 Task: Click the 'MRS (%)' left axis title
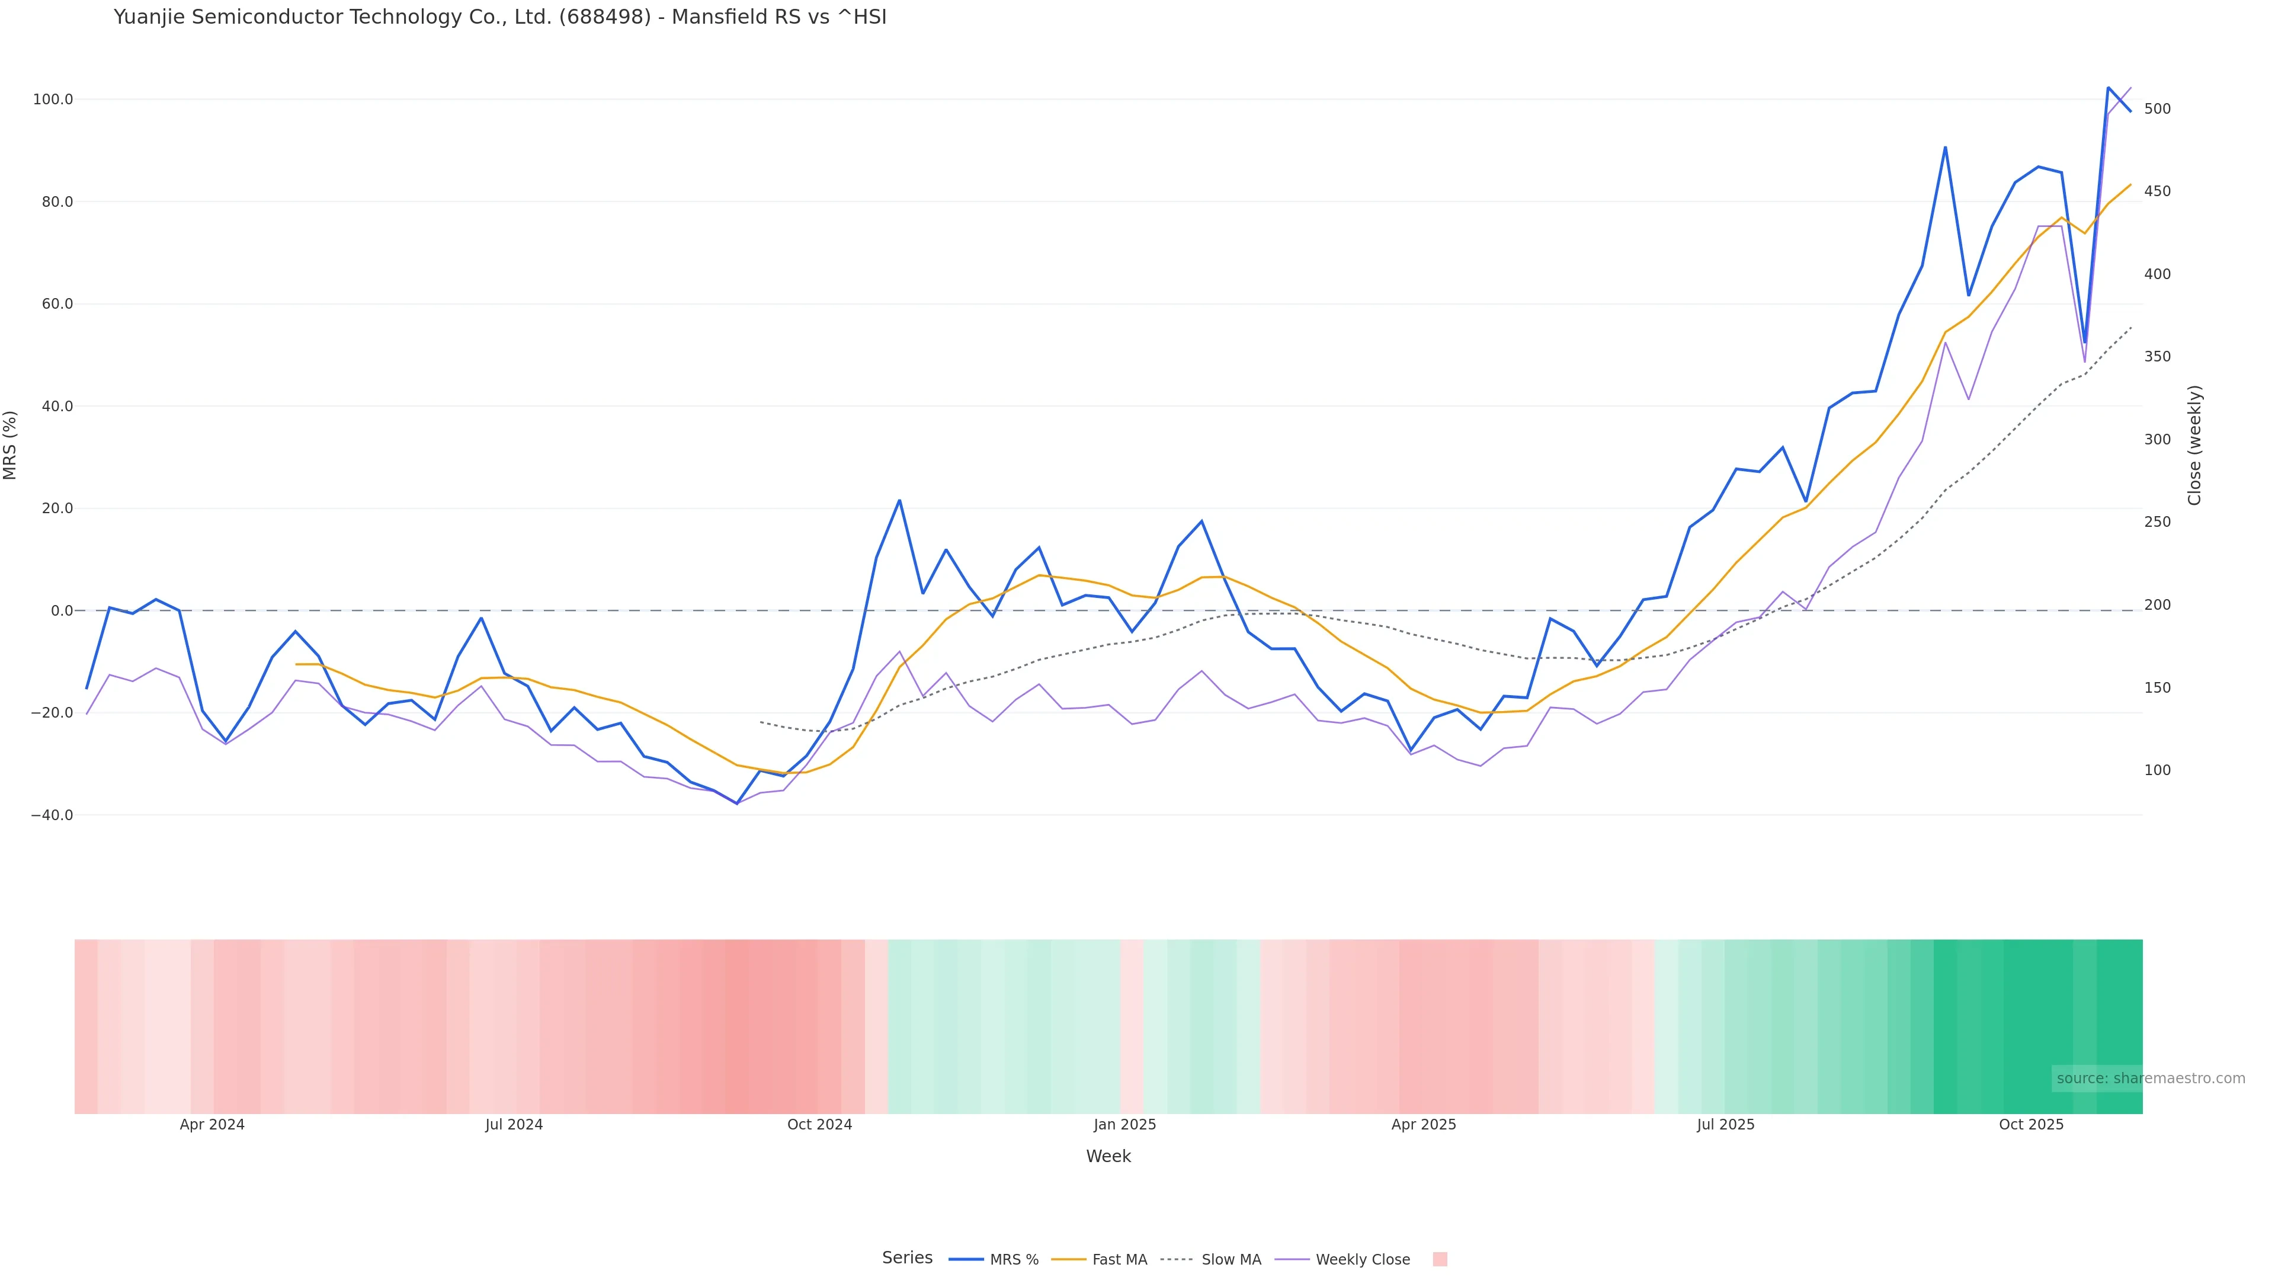11,445
